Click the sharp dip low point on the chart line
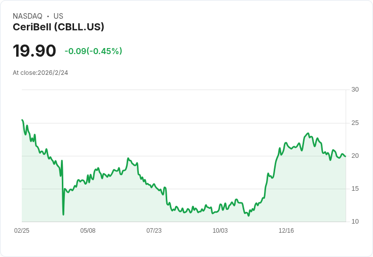The image size is (373, 257). pos(63,215)
